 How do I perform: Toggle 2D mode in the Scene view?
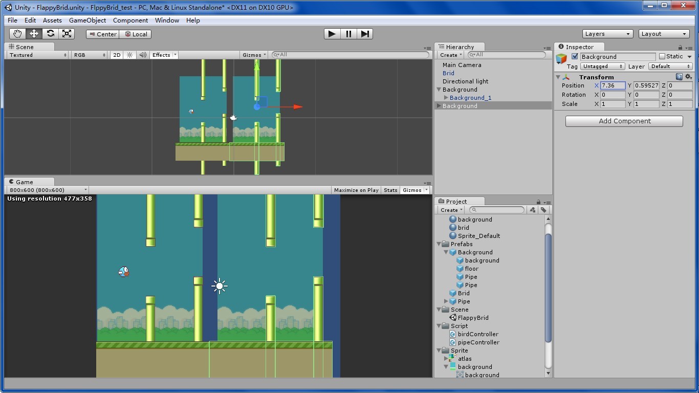click(116, 55)
